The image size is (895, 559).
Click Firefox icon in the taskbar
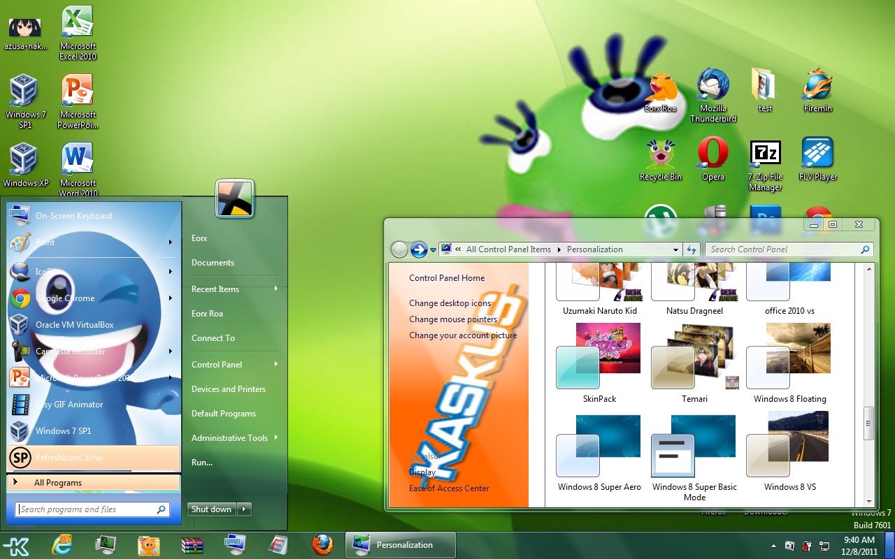tap(322, 545)
